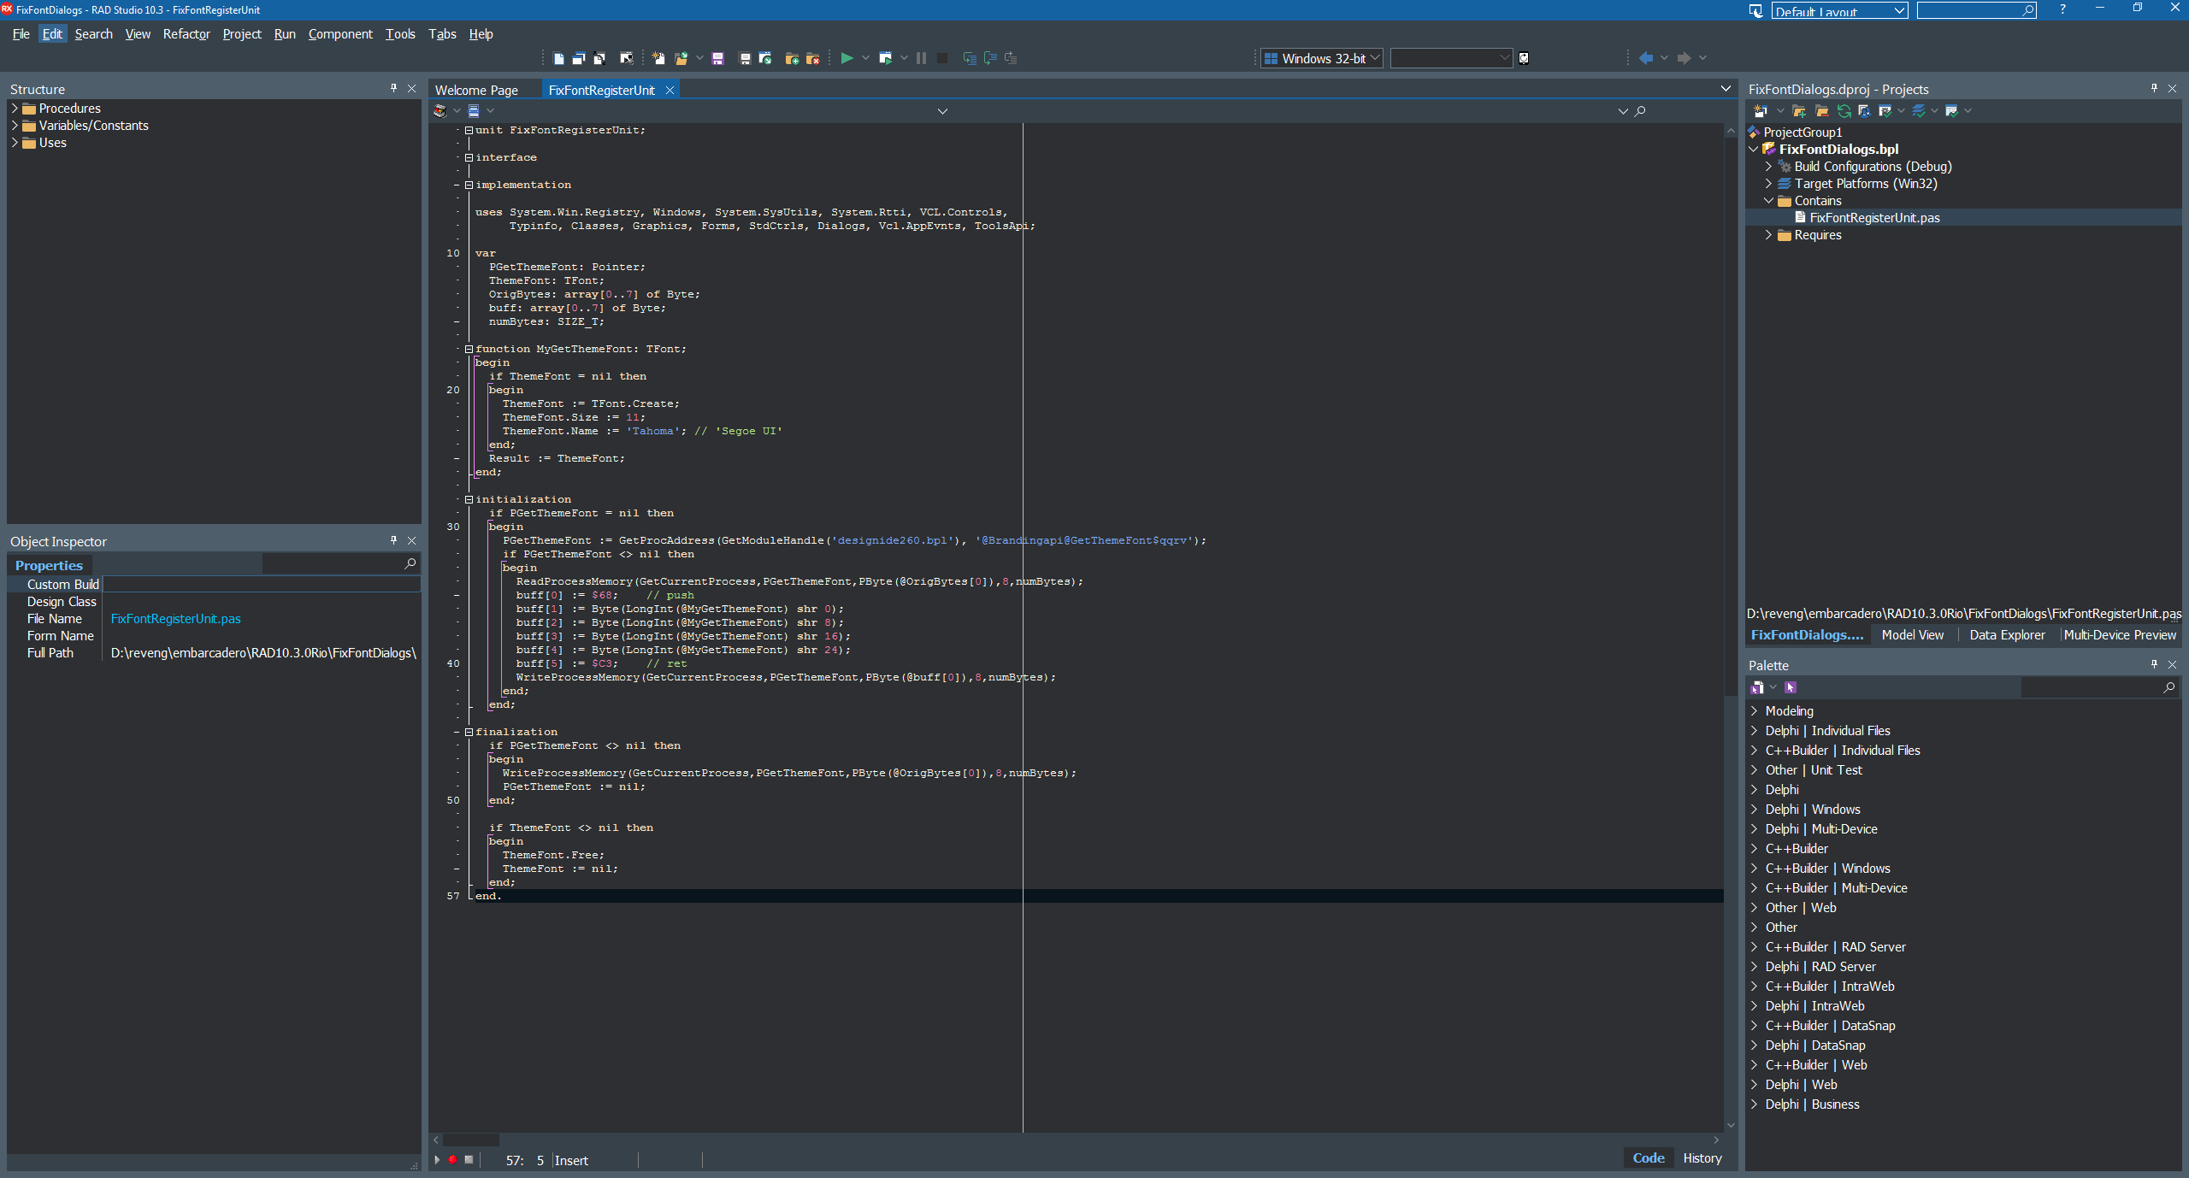Screen dimensions: 2189x1178
Task: Switch to Multi-Device Preview tab
Action: coord(2120,635)
